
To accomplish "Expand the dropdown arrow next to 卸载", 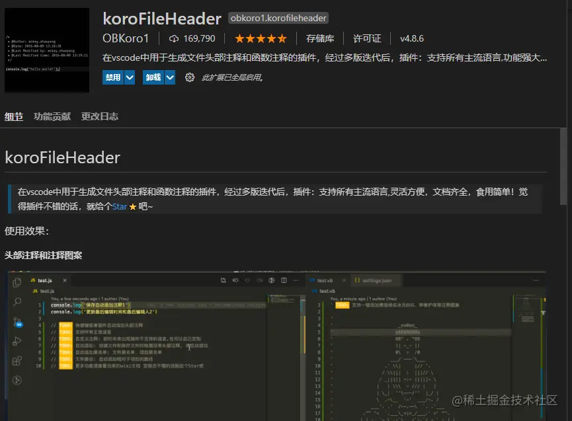I will click(x=170, y=77).
